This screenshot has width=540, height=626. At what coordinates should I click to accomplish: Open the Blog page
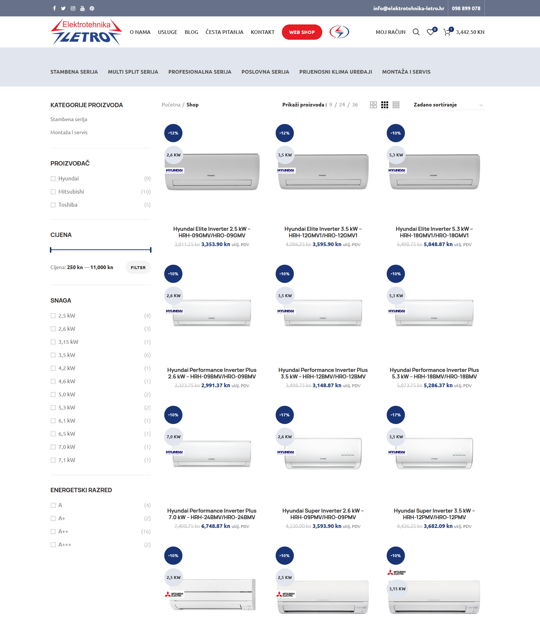[192, 32]
